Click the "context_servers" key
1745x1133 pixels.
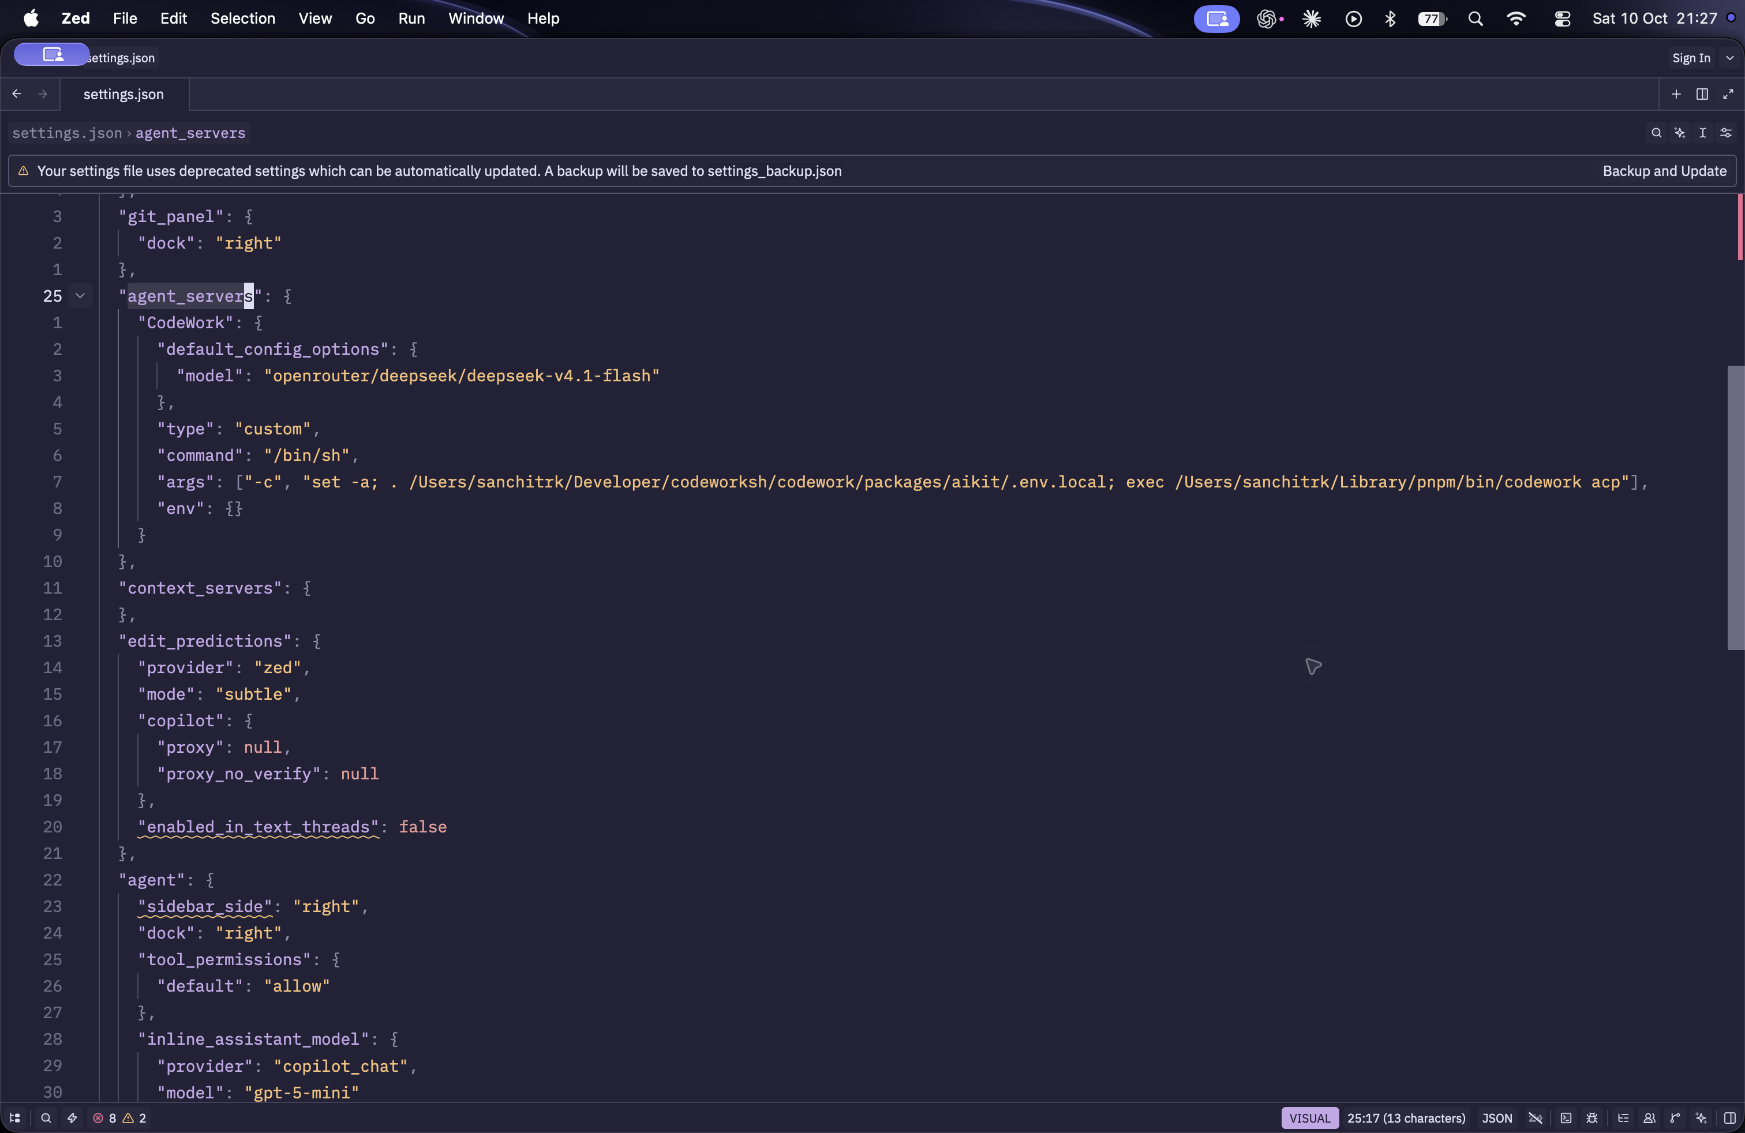tap(200, 588)
